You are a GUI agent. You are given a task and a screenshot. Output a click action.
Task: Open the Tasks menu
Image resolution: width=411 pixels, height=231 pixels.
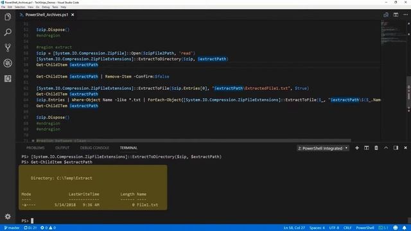55,7
